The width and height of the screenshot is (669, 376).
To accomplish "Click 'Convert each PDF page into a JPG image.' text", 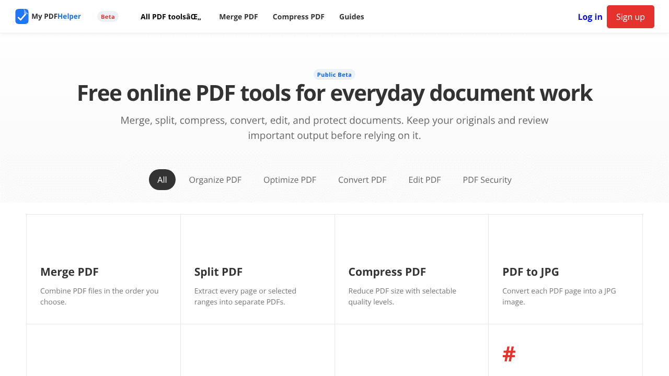I will (x=559, y=296).
